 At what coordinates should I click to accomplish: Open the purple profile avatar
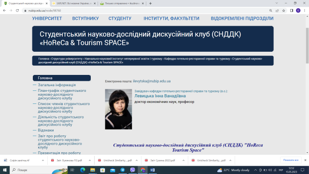click(298, 11)
